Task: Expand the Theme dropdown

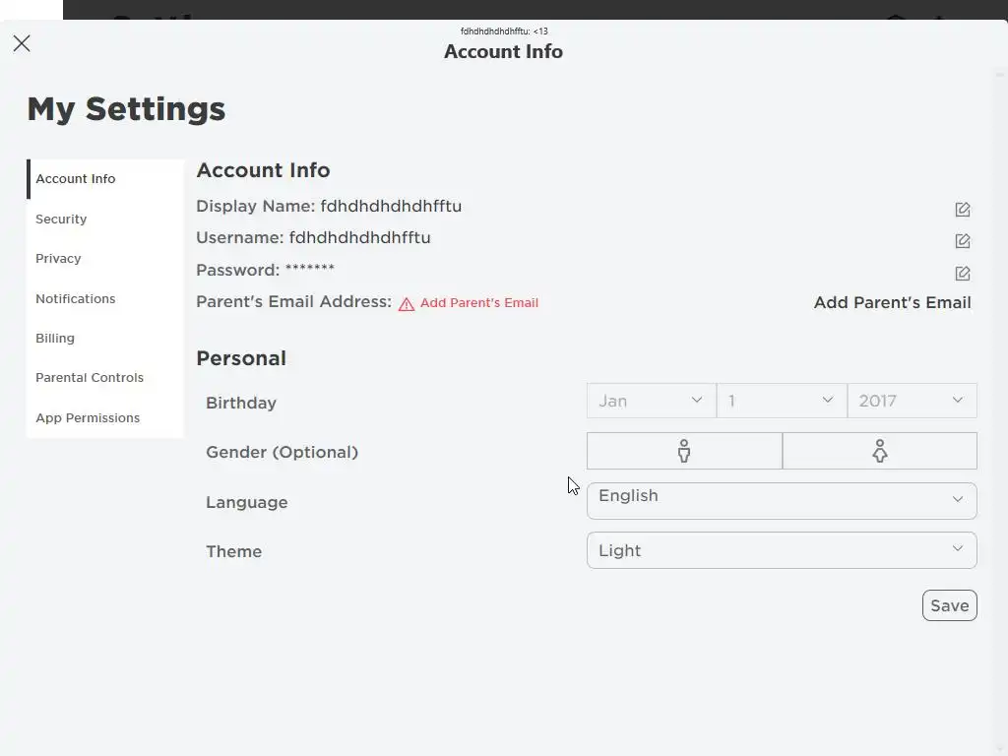Action: (782, 550)
